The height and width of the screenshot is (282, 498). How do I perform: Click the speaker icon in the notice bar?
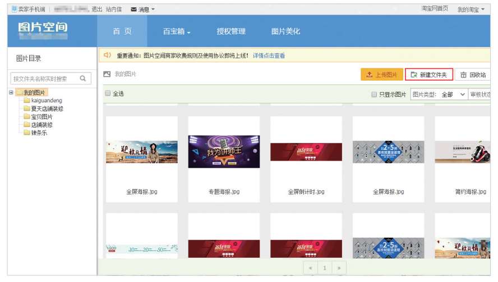[x=107, y=55]
